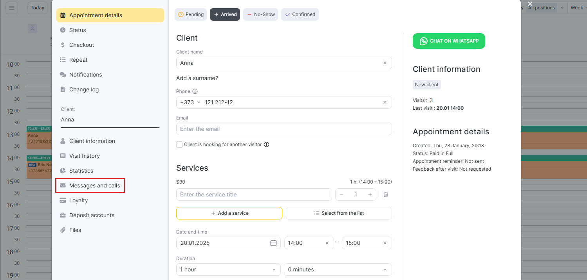This screenshot has height=280, width=587.
Task: Clear the 14:00 start time
Action: pyautogui.click(x=327, y=243)
